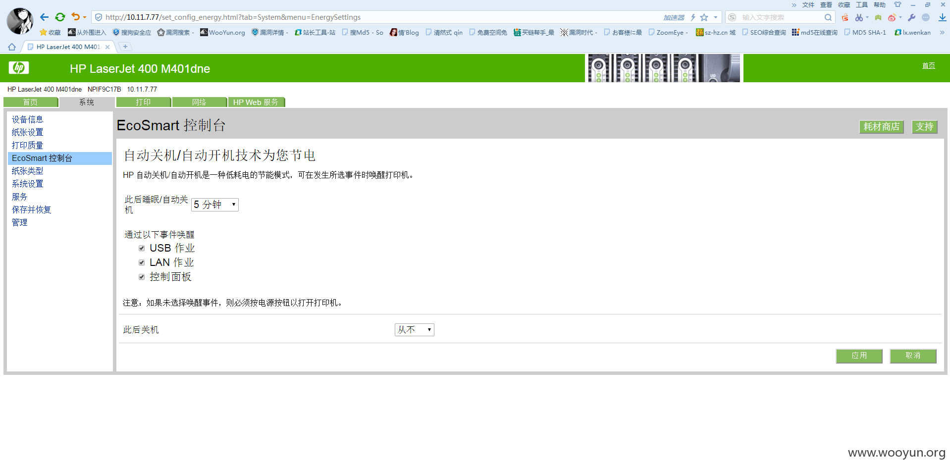This screenshot has height=467, width=950.
Task: Close the HP LaserJet 400 M401 tab
Action: coord(107,47)
